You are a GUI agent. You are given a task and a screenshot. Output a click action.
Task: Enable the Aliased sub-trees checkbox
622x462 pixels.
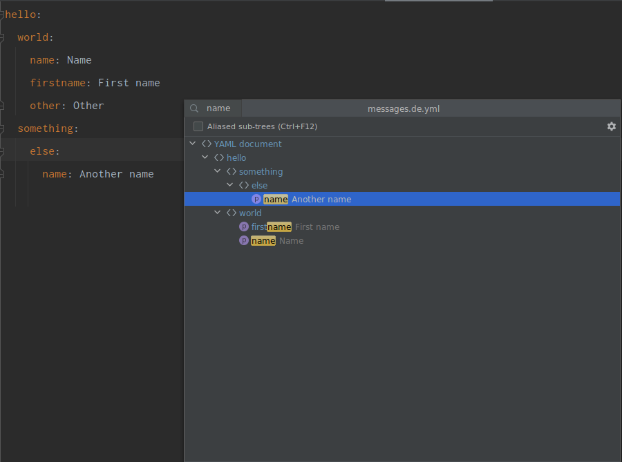tap(198, 126)
